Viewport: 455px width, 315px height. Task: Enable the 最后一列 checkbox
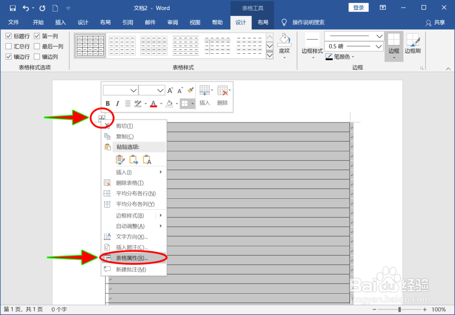tap(37, 46)
